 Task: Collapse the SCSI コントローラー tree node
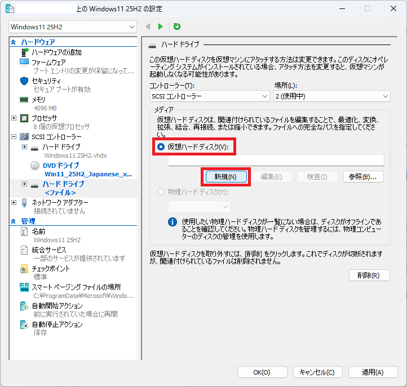click(14, 136)
